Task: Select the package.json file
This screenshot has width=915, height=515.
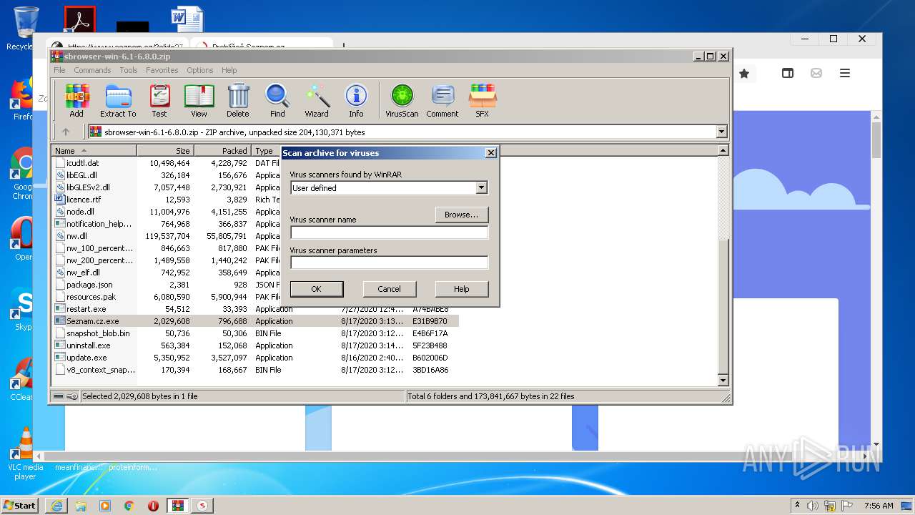Action: [x=89, y=285]
